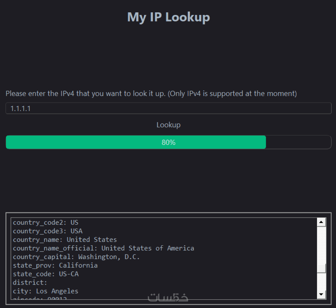This screenshot has width=336, height=308.
Task: Click the results scrollbar thumb
Action: click(x=321, y=268)
